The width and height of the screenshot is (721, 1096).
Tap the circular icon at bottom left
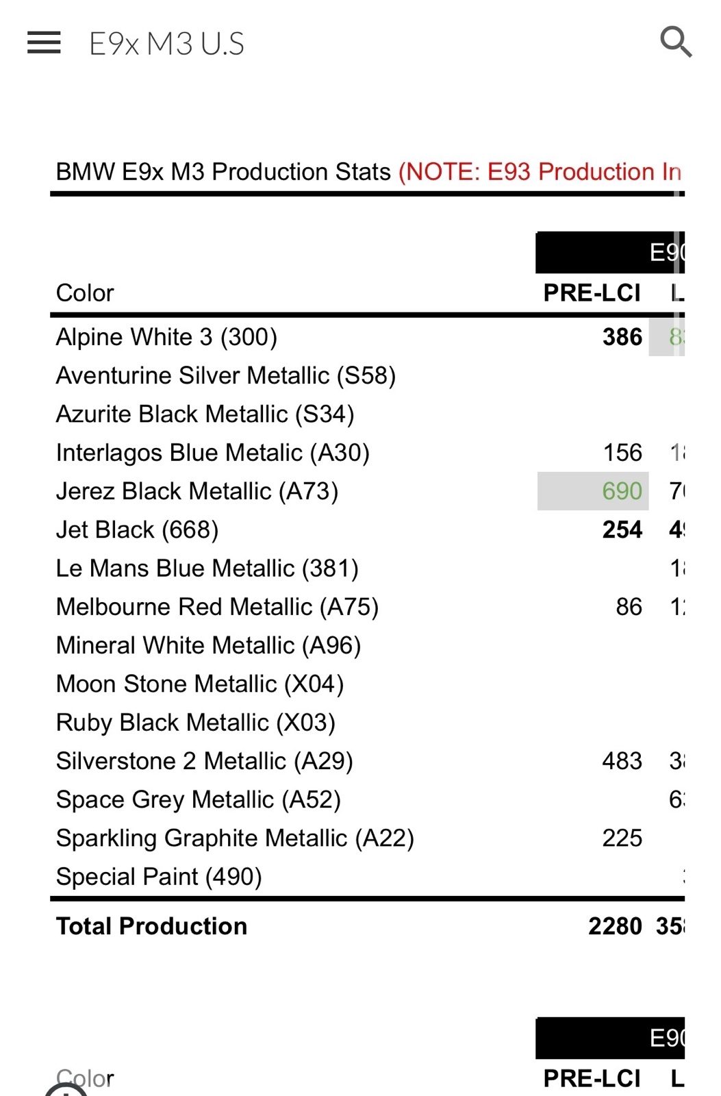[x=66, y=1090]
